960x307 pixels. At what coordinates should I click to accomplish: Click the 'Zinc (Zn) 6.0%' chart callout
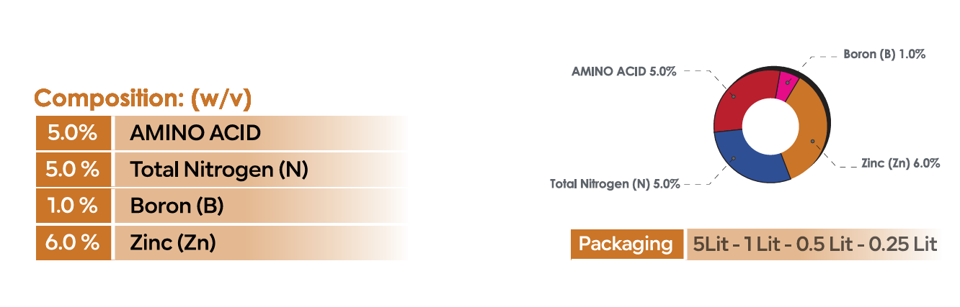click(900, 163)
